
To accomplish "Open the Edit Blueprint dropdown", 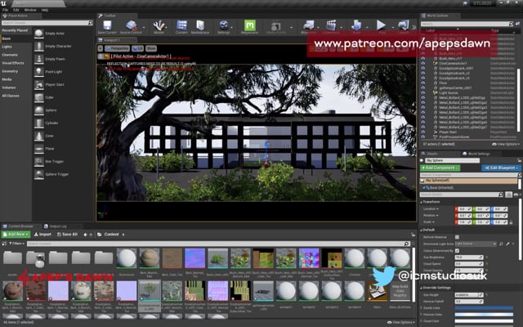I will (x=501, y=168).
